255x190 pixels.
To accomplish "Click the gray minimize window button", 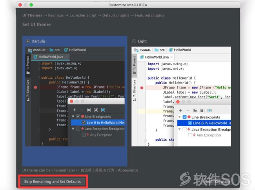I will (x=25, y=5).
